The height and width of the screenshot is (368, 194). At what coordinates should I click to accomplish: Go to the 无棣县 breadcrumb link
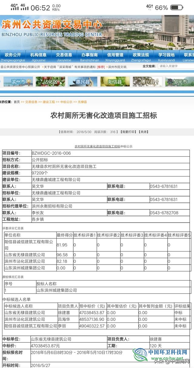coord(82,102)
